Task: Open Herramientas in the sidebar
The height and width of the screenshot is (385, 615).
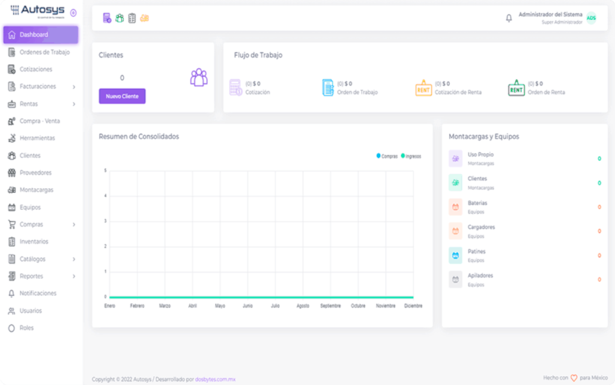Action: point(41,138)
